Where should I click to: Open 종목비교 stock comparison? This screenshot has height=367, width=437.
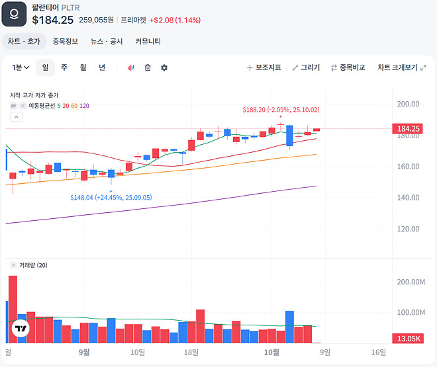pos(348,67)
